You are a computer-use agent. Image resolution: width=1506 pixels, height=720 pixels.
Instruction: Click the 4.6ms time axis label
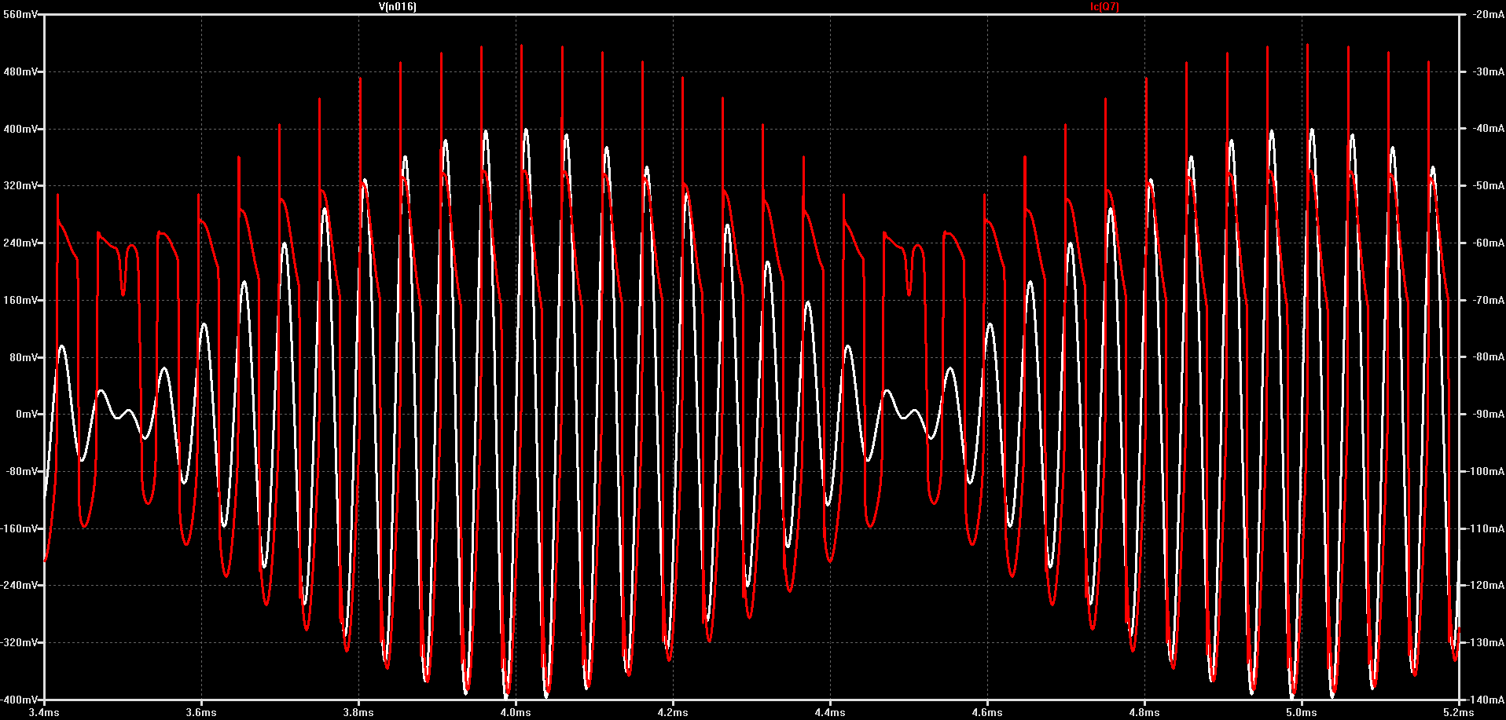click(987, 713)
